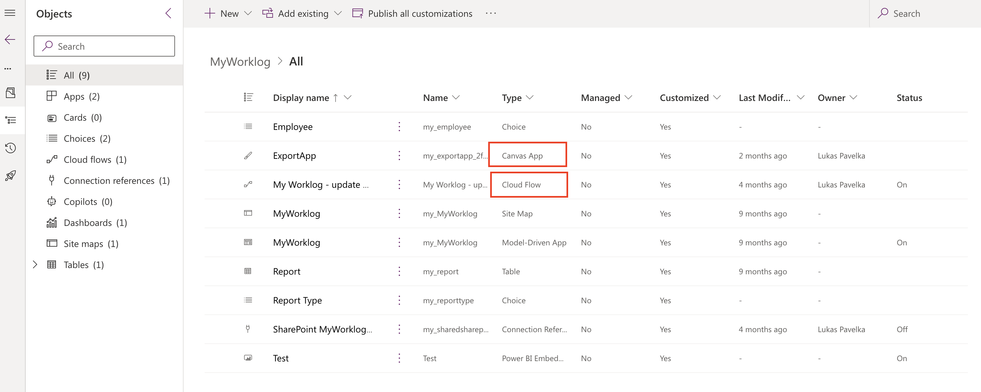
Task: Click the more commands ellipsis in toolbar
Action: (x=490, y=13)
